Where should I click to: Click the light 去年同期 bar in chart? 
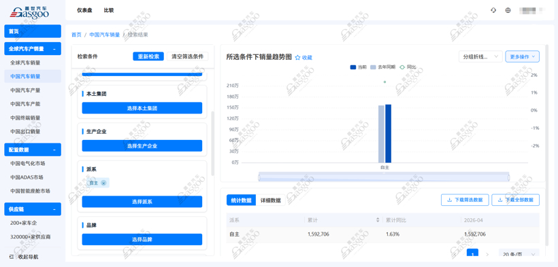pyautogui.click(x=381, y=134)
